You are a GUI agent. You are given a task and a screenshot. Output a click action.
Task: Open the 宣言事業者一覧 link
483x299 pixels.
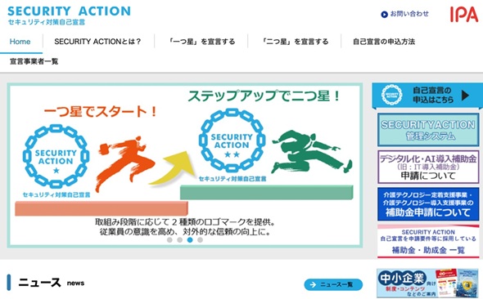[x=34, y=61]
